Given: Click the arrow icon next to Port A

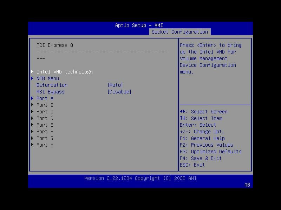Looking at the screenshot, I should (33, 98).
